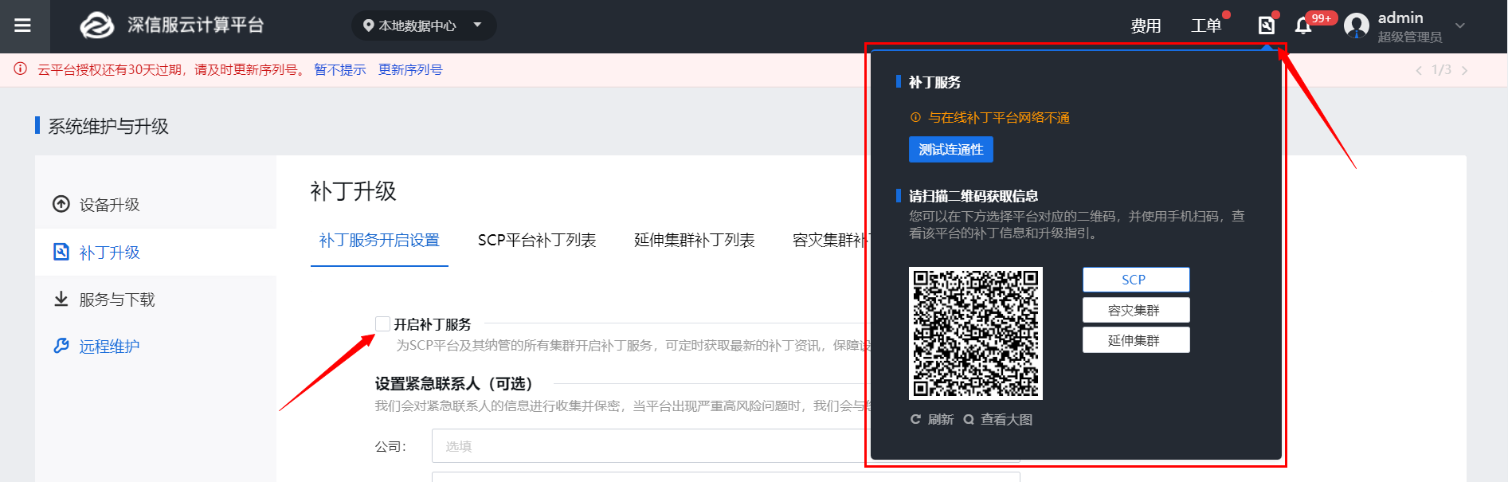Switch to 补丁服务开启设置 tab
1508x482 pixels.
tap(379, 241)
